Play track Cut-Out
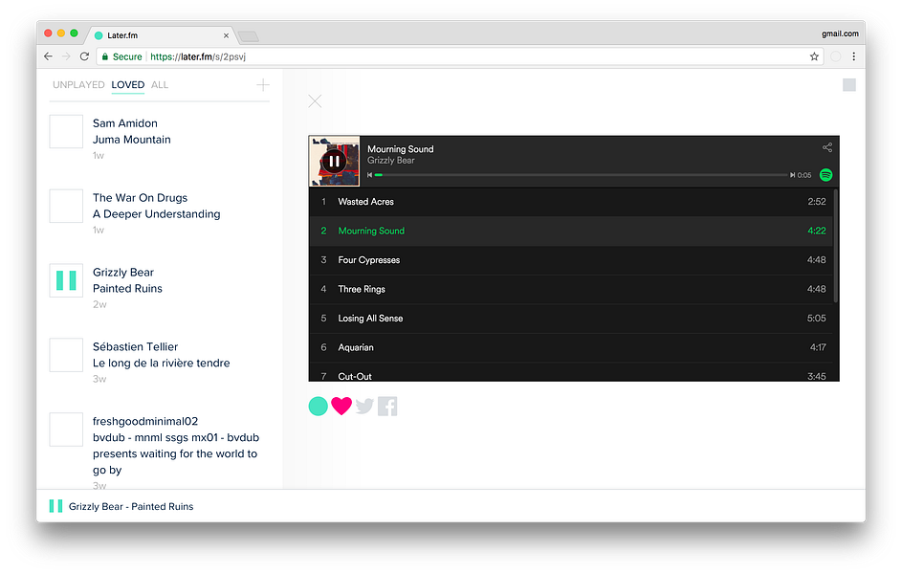902x574 pixels. pyautogui.click(x=572, y=373)
